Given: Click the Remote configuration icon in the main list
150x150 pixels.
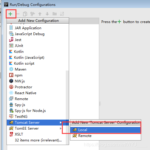Looking at the screenshot, I should (x=11, y=99).
